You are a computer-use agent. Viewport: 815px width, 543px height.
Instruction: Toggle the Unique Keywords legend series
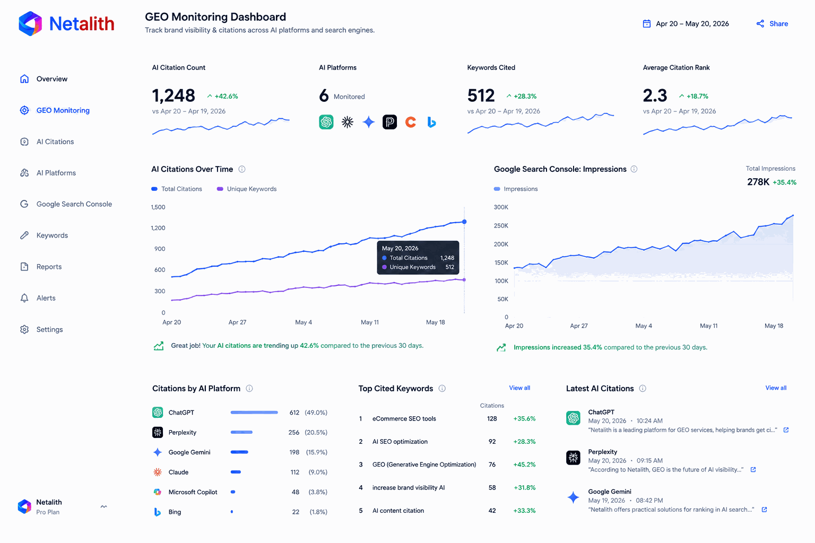pos(247,189)
